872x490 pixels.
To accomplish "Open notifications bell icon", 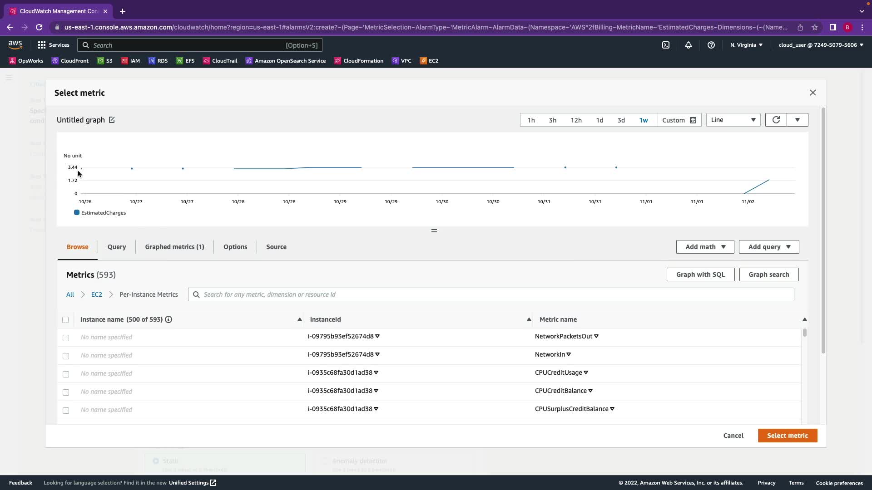I will pyautogui.click(x=689, y=45).
